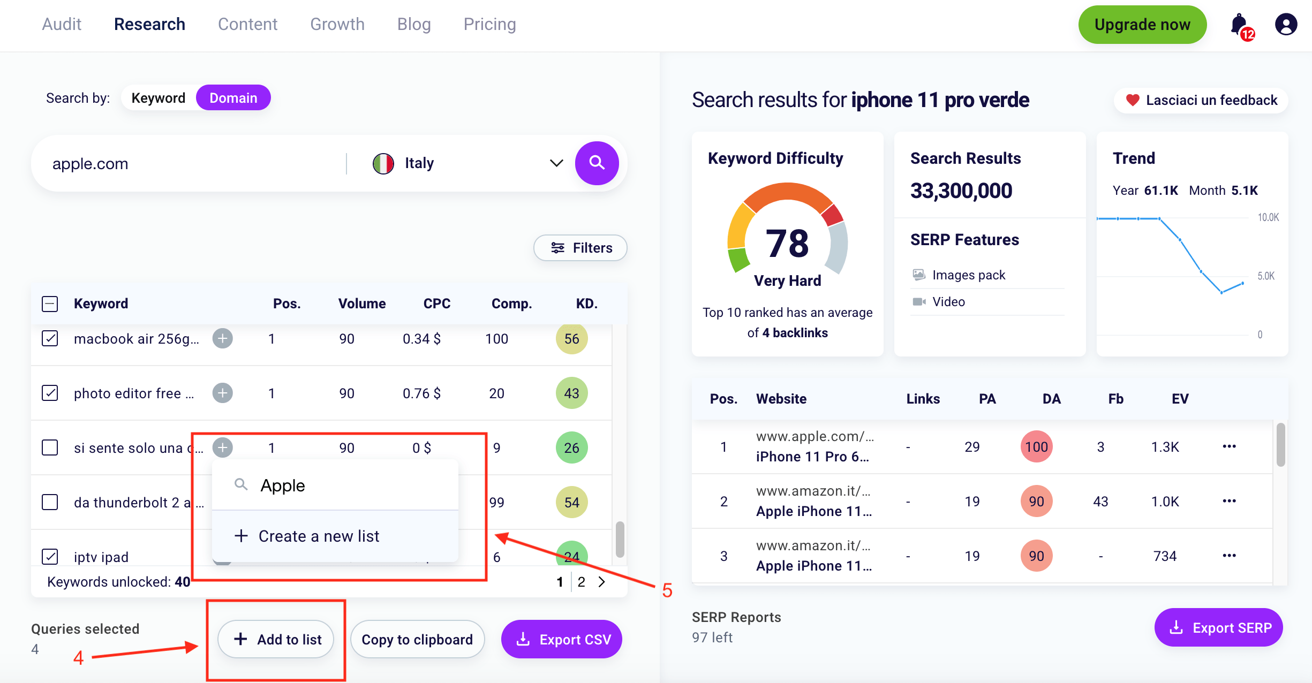Click the purple search magnifier button

(597, 163)
